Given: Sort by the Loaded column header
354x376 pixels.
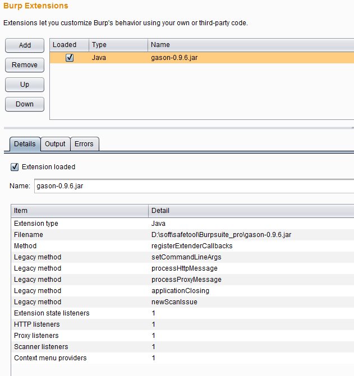Looking at the screenshot, I should coord(70,45).
